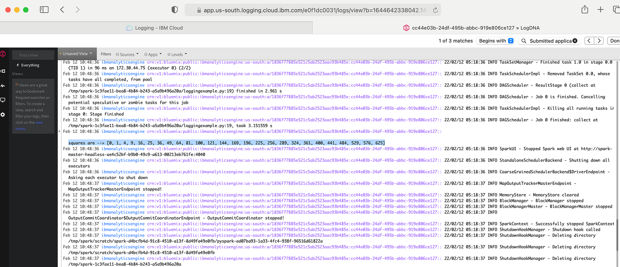Viewport: 620px width, 267px height.
Task: Click the LogDNA logo in the sidebar
Action: pos(3,54)
